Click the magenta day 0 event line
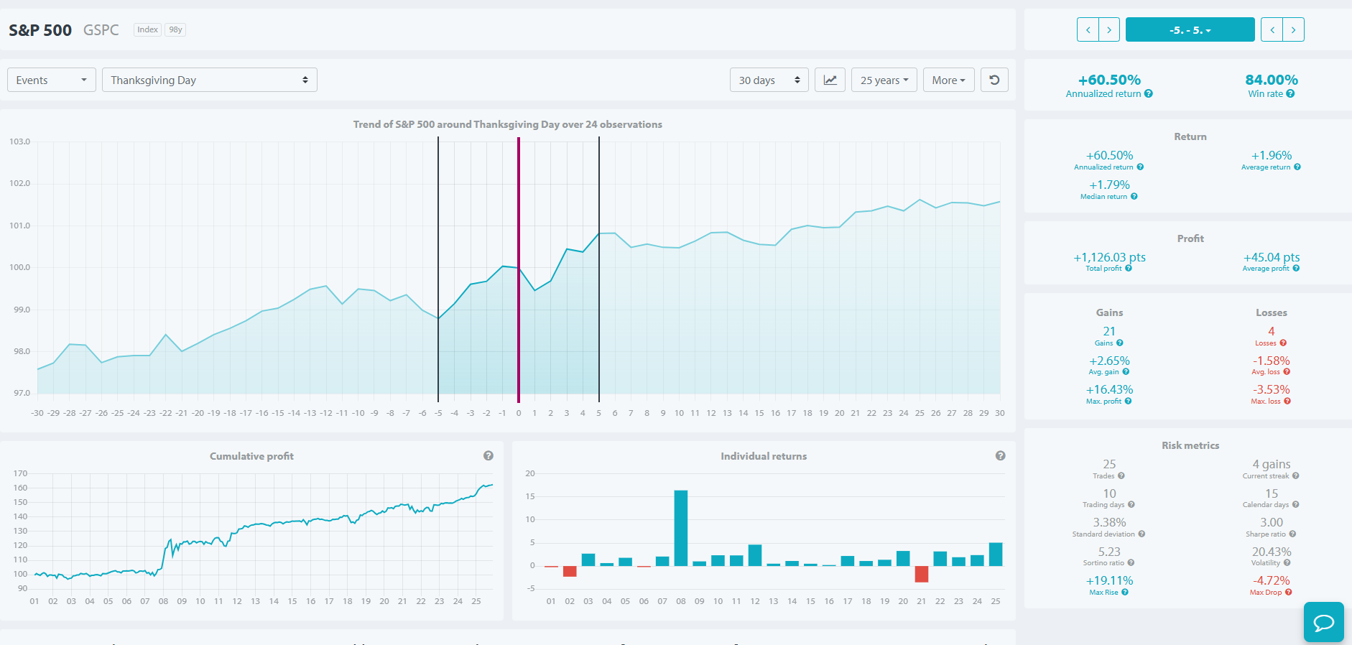 [x=519, y=269]
